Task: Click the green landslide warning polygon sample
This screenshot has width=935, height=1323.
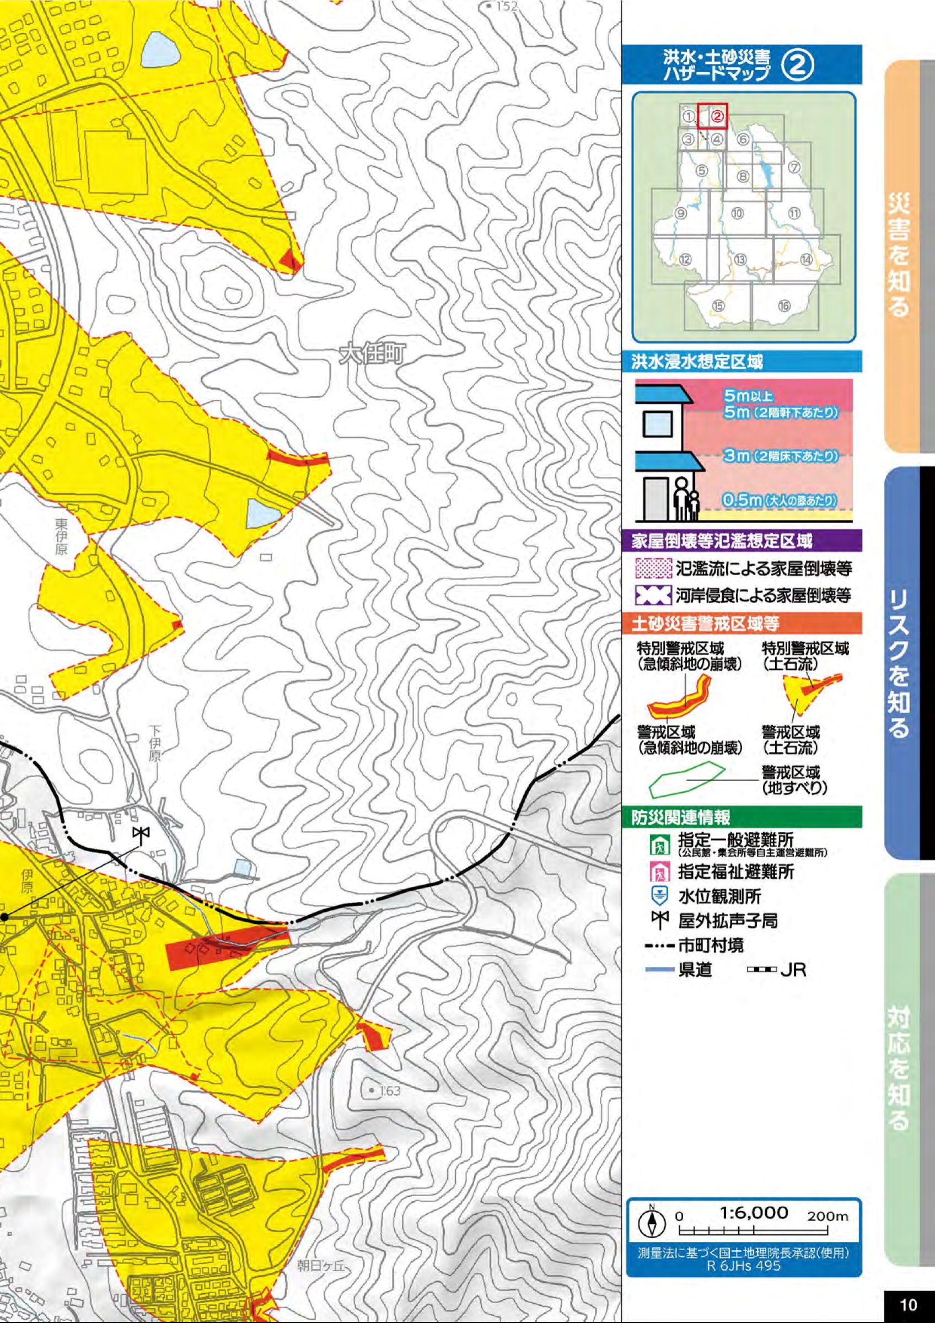Action: point(686,781)
